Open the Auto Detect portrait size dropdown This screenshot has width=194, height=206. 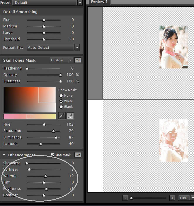50,47
